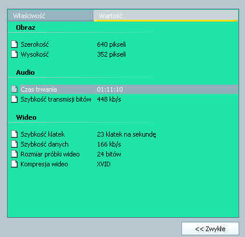The height and width of the screenshot is (237, 245).
Task: Click the XVID compression value
Action: (104, 164)
